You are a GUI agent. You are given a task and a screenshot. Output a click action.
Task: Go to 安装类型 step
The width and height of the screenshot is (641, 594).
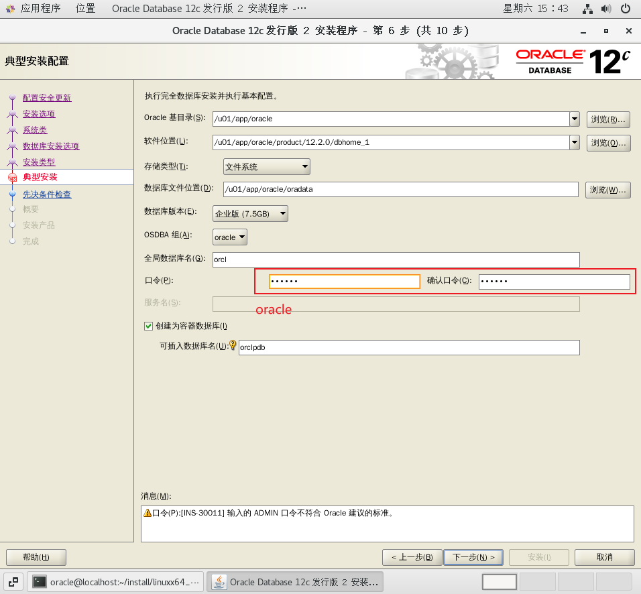pos(39,162)
